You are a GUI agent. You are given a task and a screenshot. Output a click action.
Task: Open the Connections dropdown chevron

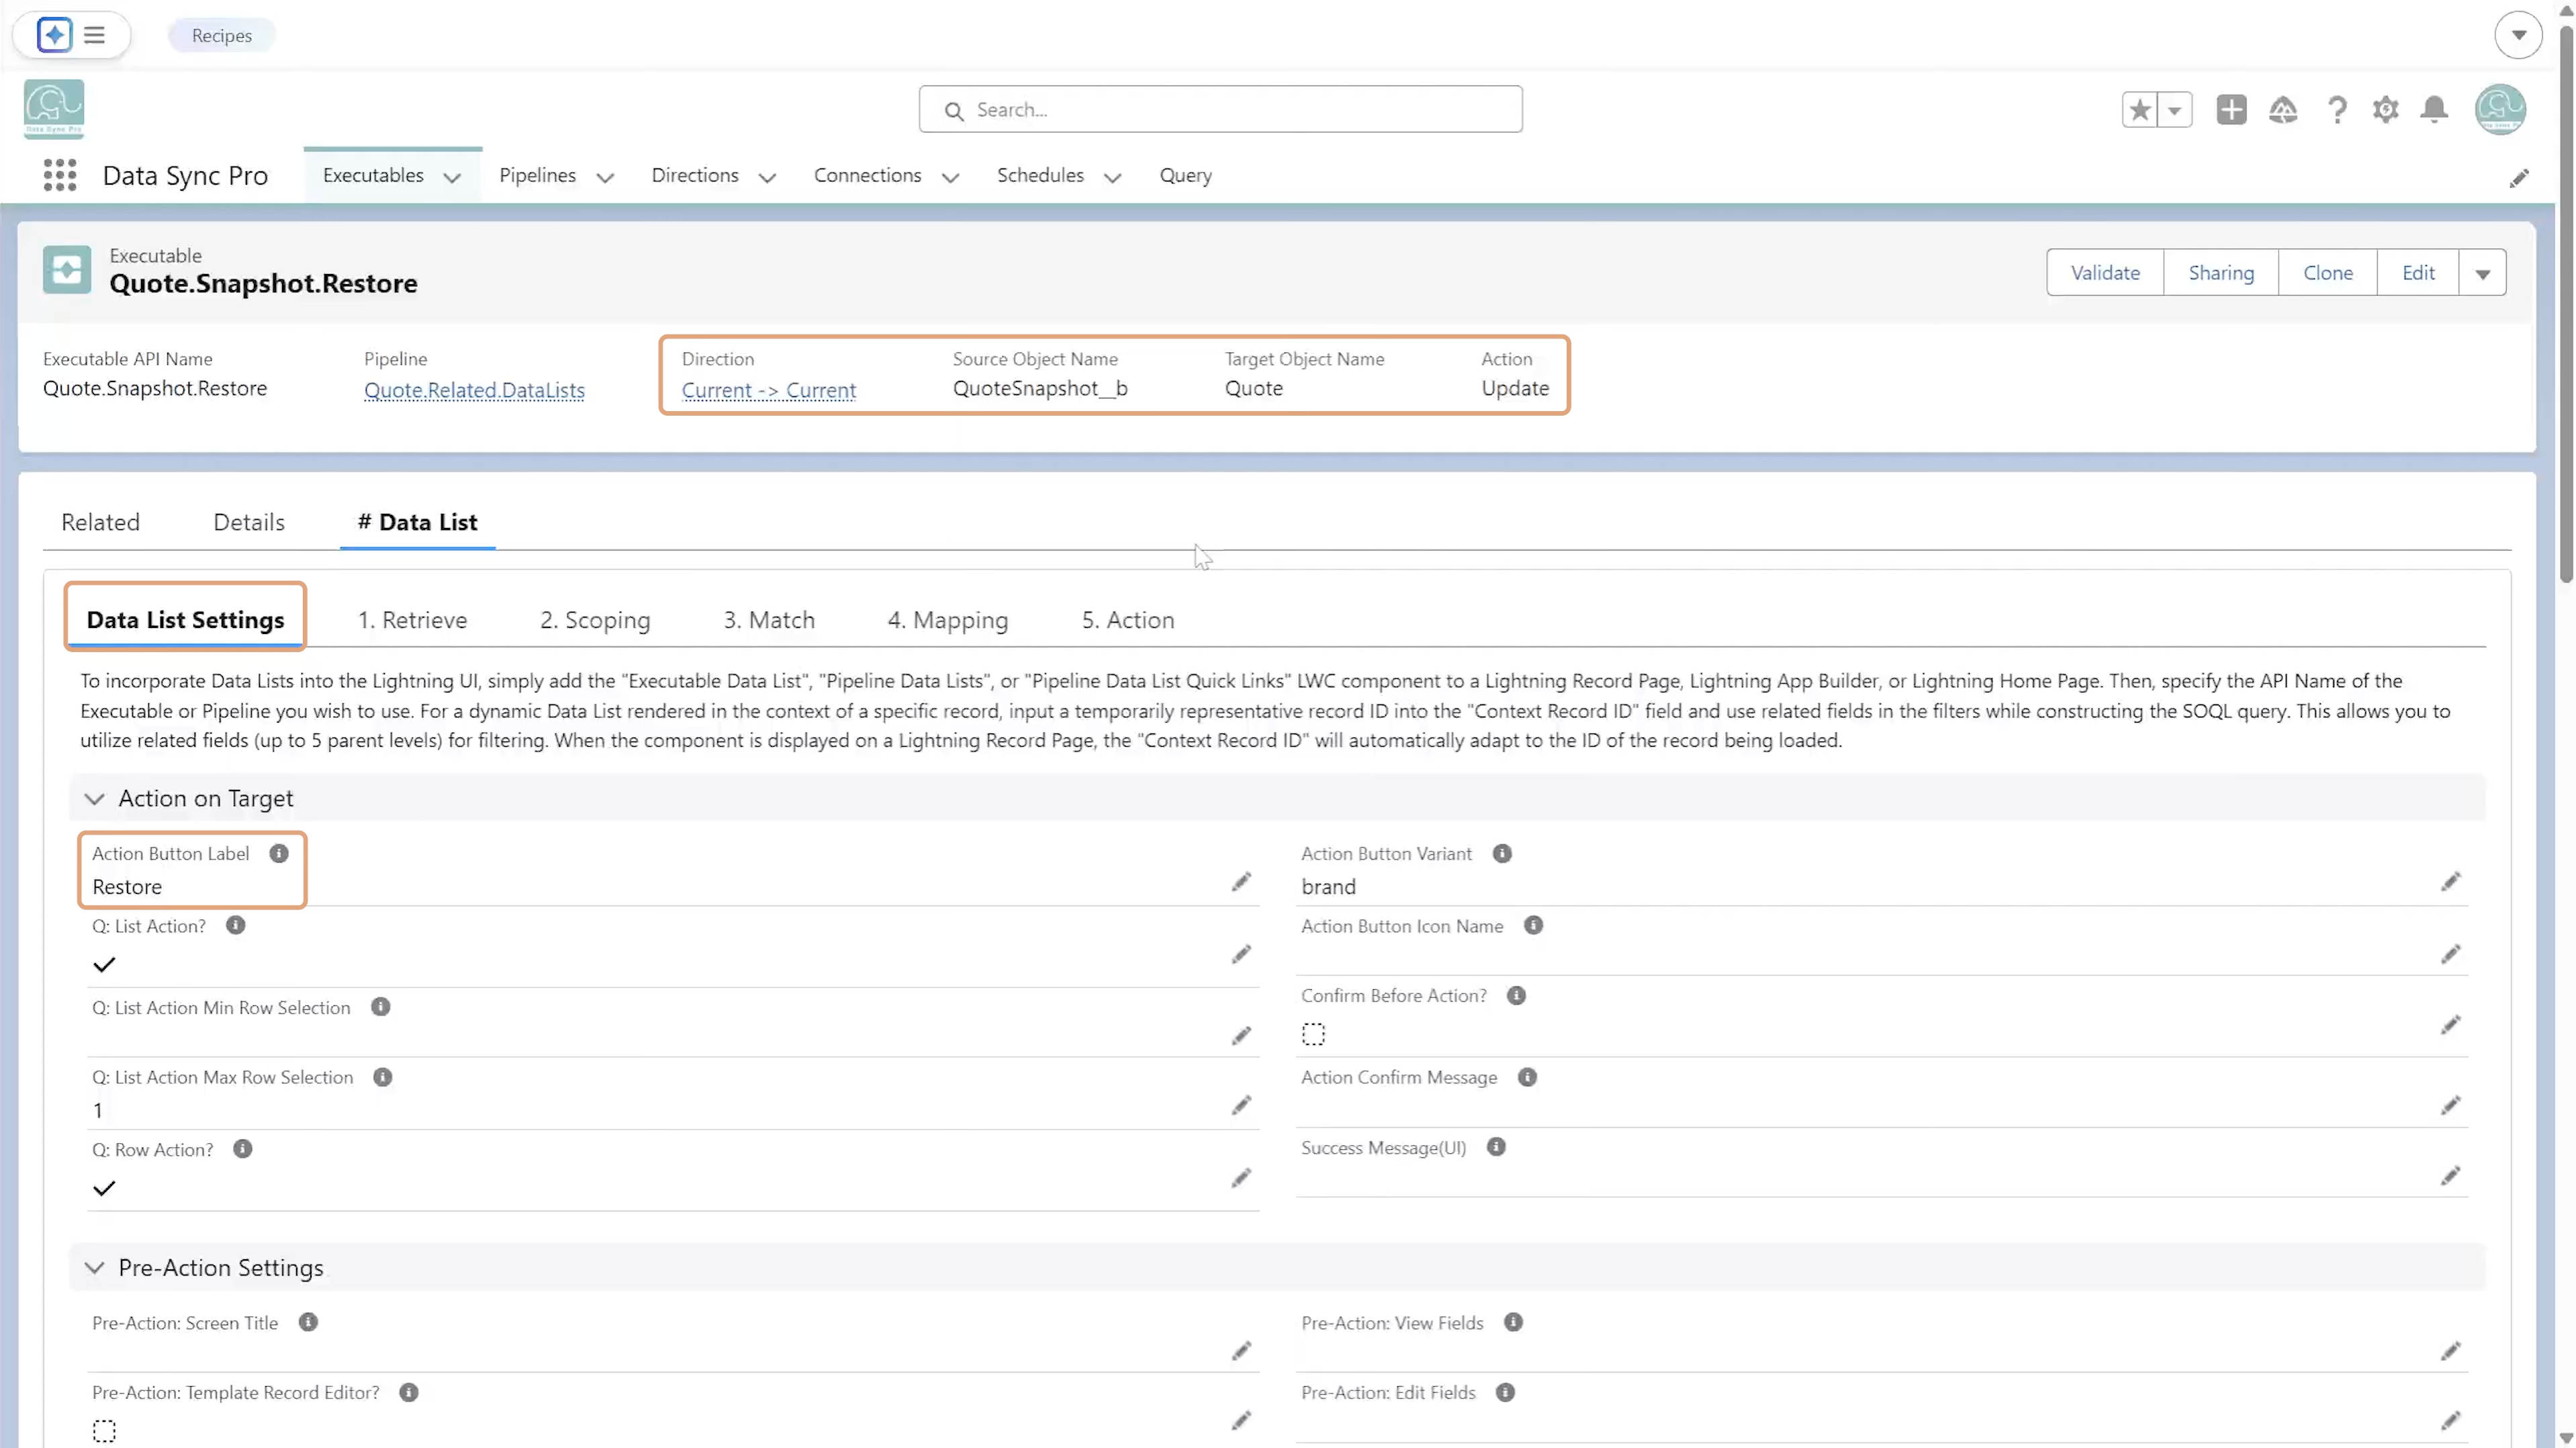(950, 178)
